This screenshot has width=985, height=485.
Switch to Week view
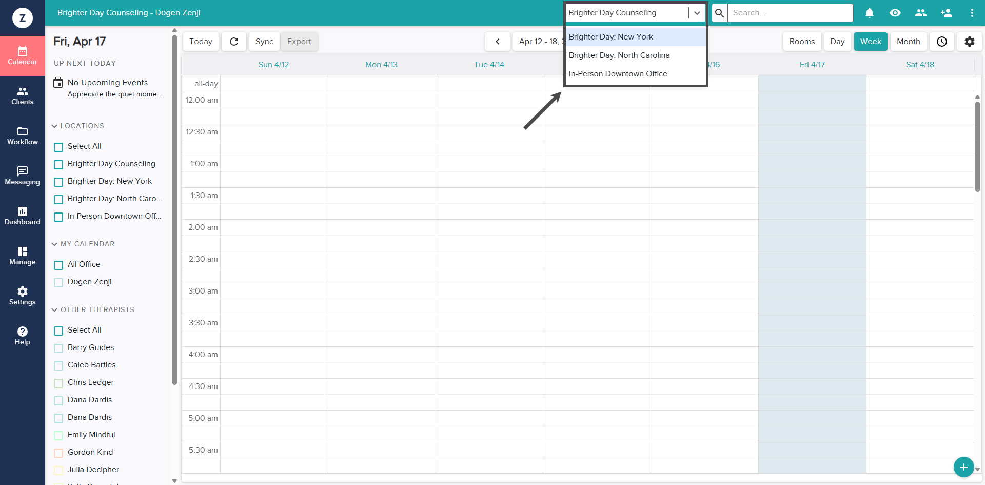tap(871, 42)
